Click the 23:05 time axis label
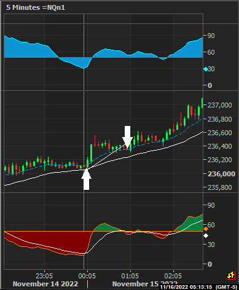This screenshot has width=239, height=290. 44,276
